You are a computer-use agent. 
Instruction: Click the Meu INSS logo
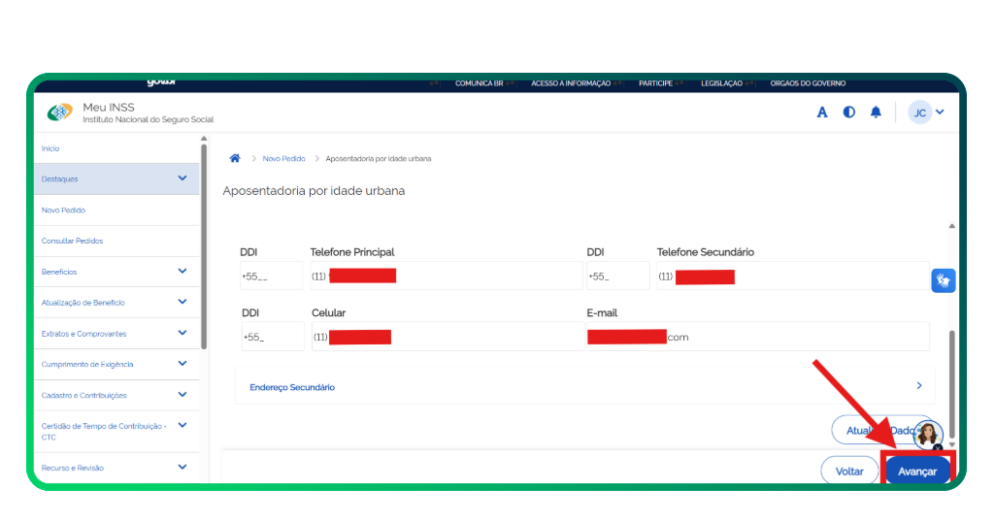60,113
